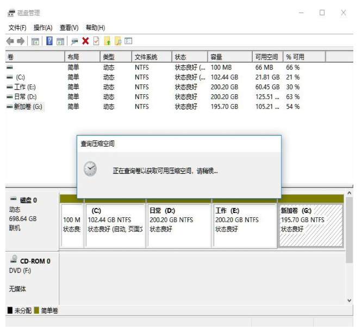Open the 文件(F) menu

[18, 28]
